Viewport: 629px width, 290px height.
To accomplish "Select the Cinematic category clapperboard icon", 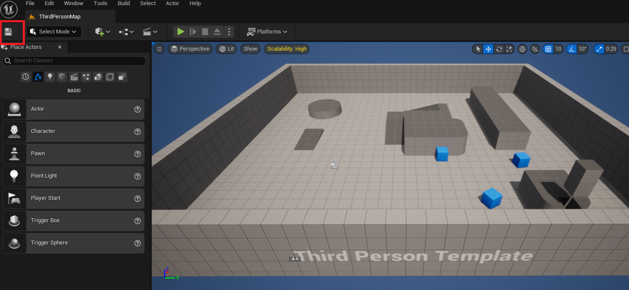I will coord(74,77).
